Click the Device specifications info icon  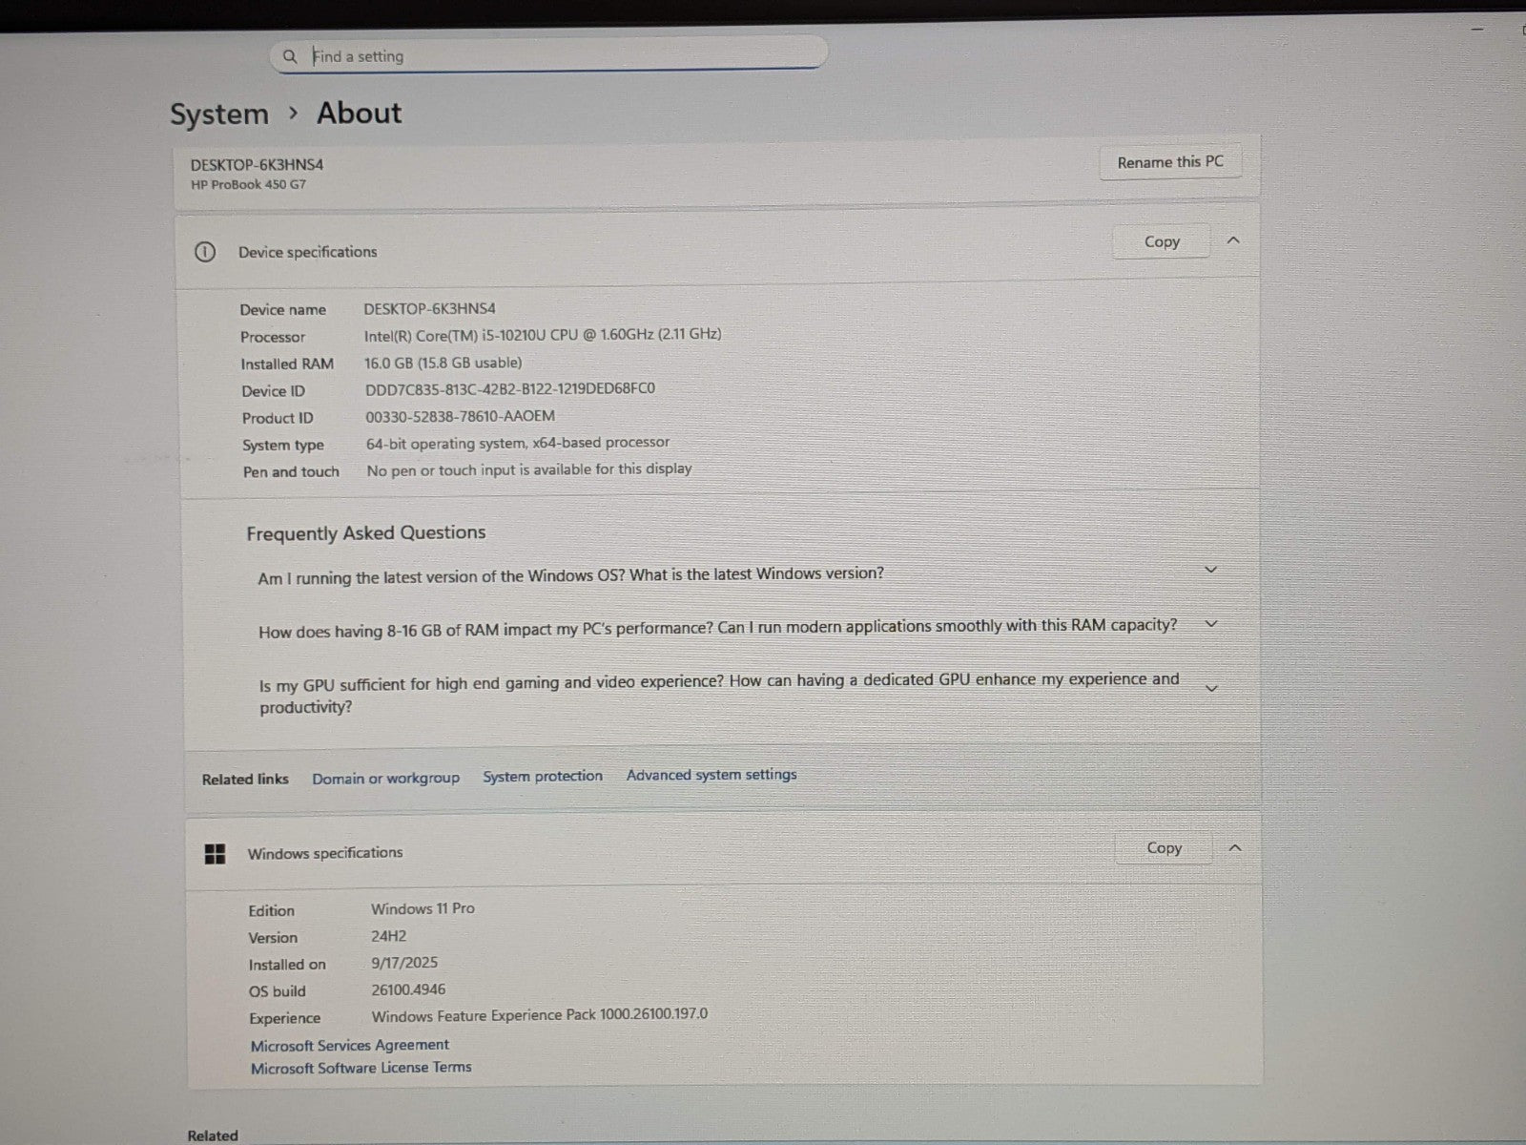coord(204,252)
